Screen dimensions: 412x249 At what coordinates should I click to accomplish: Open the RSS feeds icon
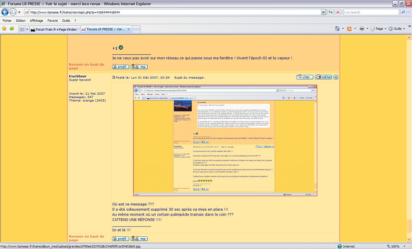click(349, 29)
